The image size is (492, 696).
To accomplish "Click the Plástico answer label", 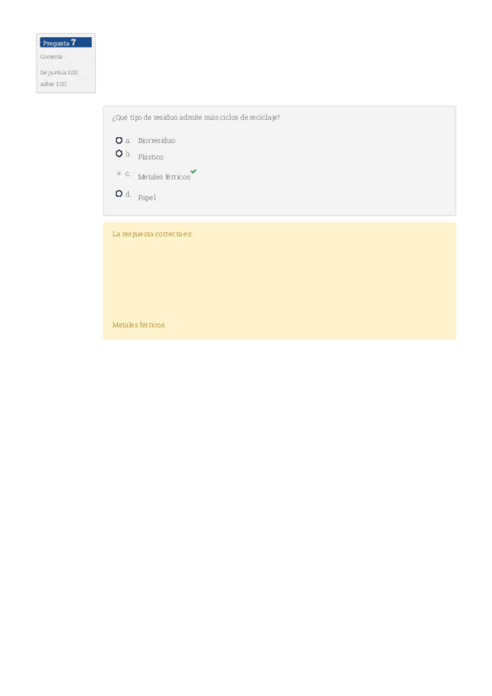I will point(150,157).
